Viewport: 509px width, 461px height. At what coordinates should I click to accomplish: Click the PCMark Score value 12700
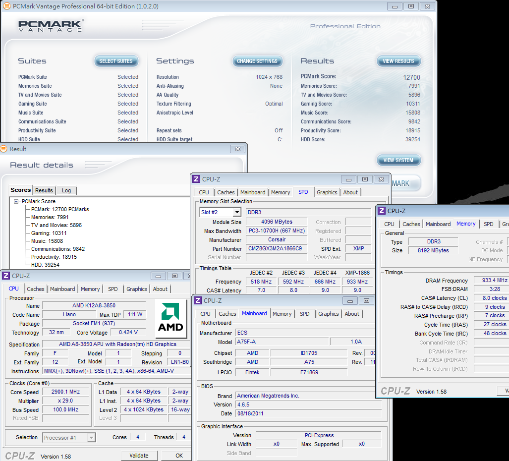412,78
